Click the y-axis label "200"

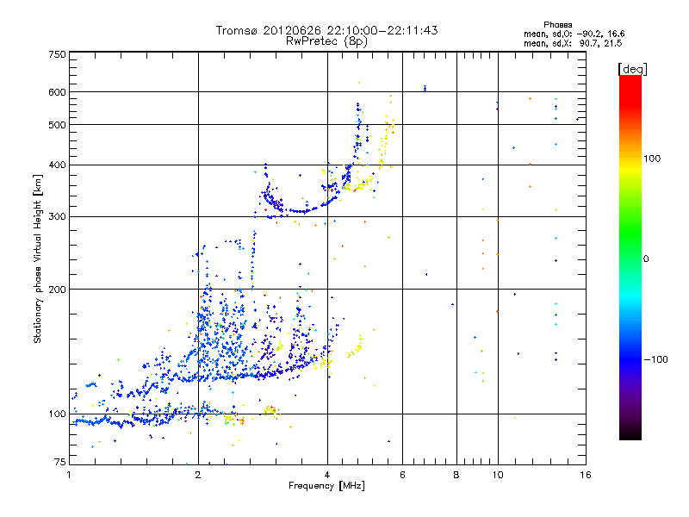click(58, 290)
